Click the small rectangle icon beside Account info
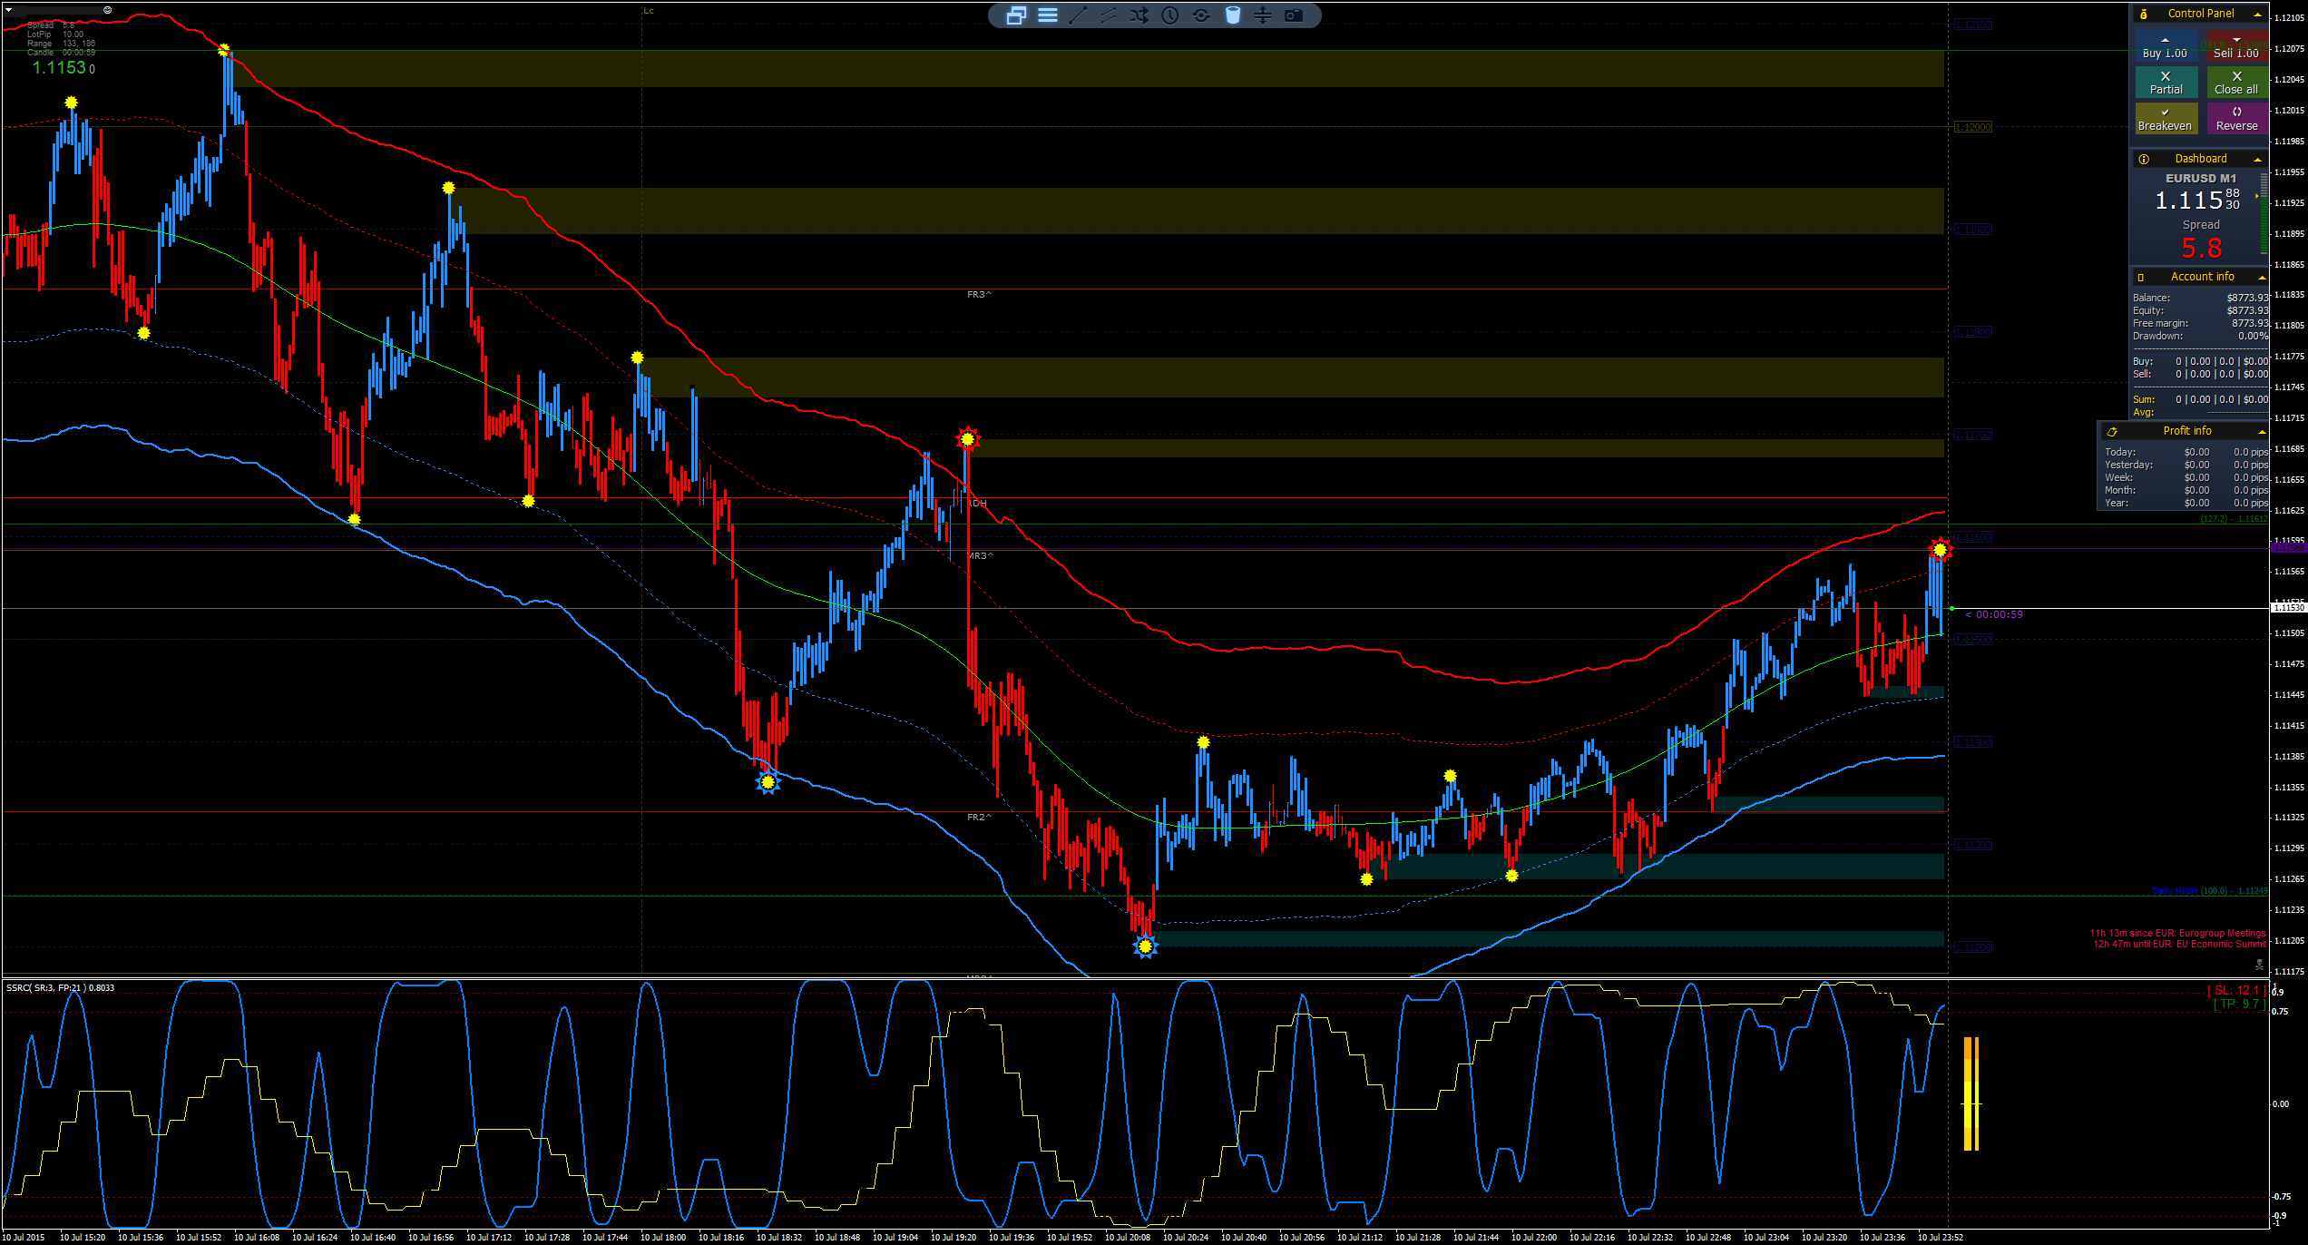 pyautogui.click(x=2141, y=277)
